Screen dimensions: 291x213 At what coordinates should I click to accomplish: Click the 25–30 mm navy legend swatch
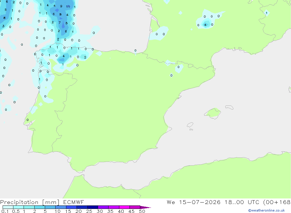93,207
